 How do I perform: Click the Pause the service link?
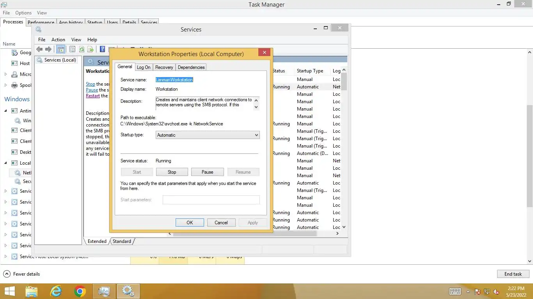tap(92, 90)
